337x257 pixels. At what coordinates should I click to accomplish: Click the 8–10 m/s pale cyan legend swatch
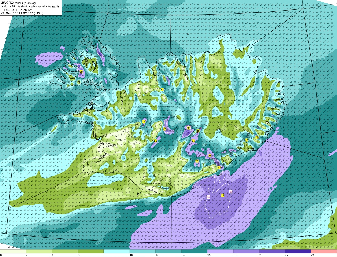117,251
